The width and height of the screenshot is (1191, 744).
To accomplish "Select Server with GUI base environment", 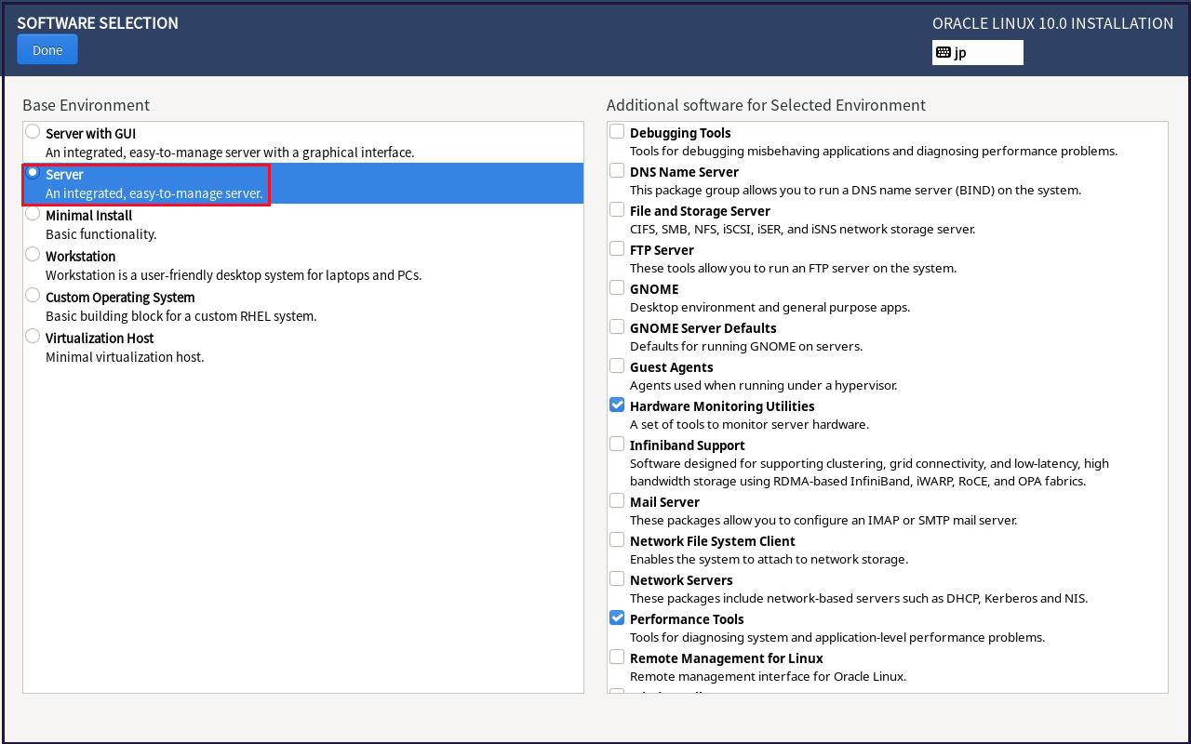I will pyautogui.click(x=33, y=131).
